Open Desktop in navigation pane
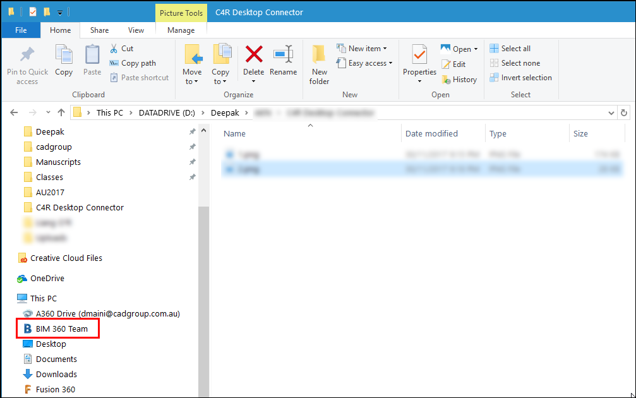This screenshot has width=636, height=398. pyautogui.click(x=45, y=344)
